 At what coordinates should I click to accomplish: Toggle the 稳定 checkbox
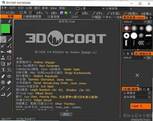[x=3, y=12]
